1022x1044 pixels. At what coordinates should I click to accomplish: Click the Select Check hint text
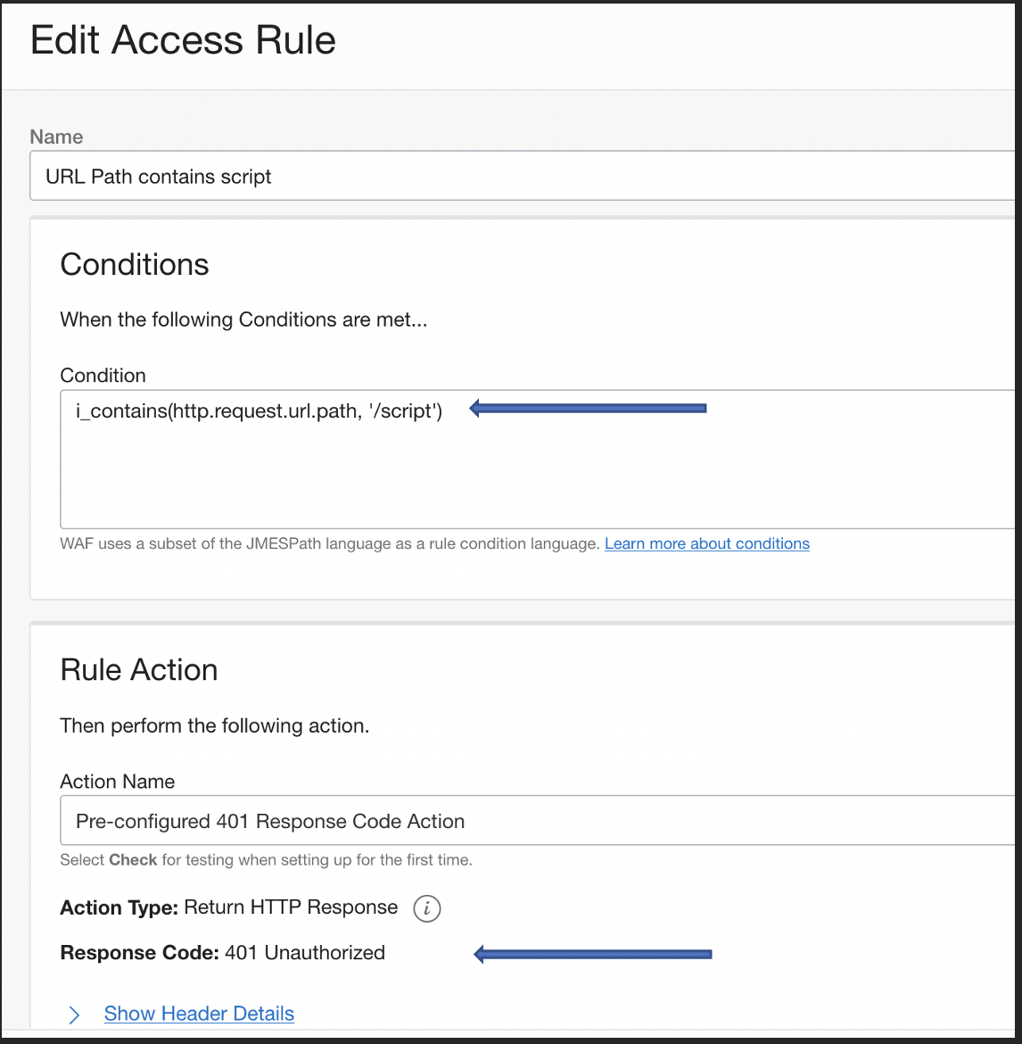click(266, 859)
